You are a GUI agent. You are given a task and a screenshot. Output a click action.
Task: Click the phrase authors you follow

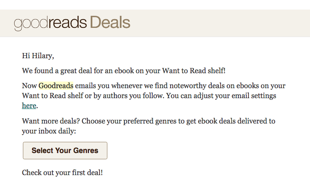(134, 96)
